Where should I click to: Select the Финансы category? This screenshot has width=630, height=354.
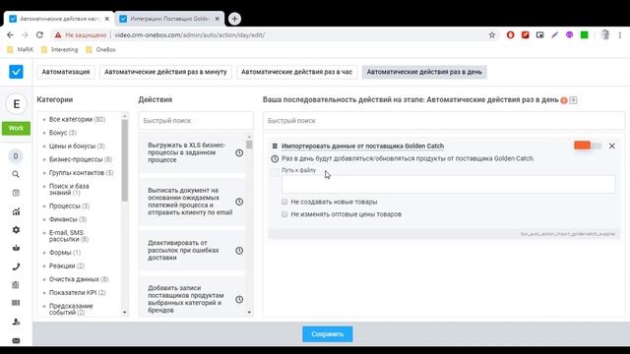[68, 219]
